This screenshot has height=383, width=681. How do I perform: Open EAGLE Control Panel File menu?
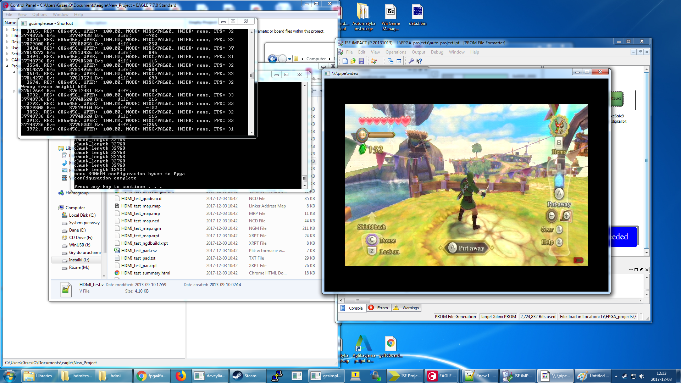[x=9, y=15]
